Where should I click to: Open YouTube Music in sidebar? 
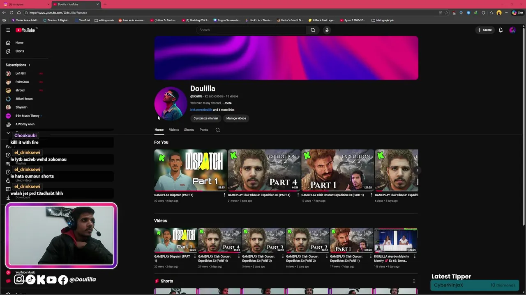[25, 272]
